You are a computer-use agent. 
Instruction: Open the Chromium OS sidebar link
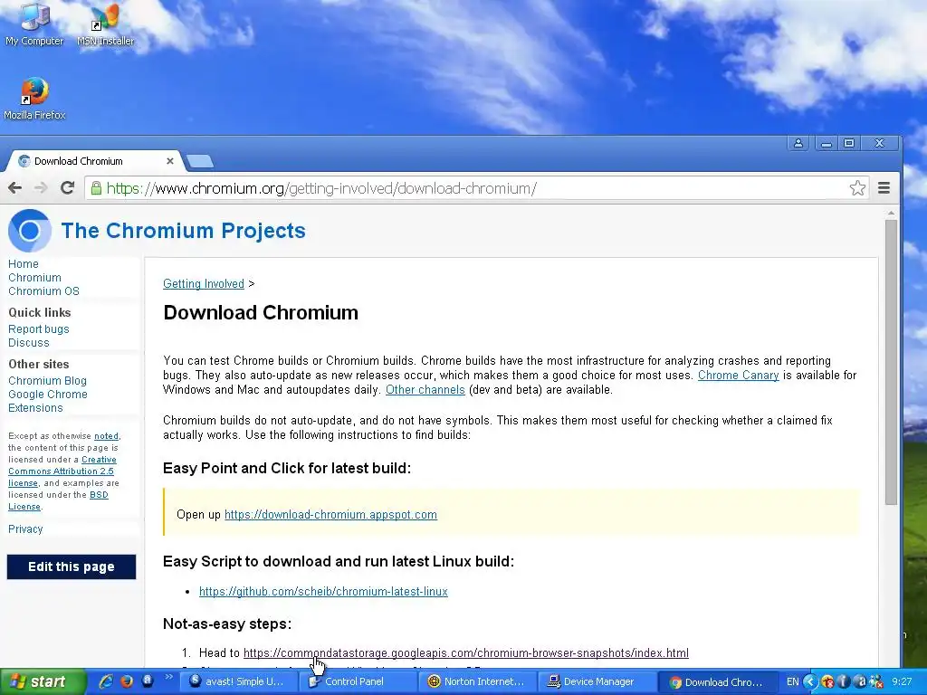point(43,290)
